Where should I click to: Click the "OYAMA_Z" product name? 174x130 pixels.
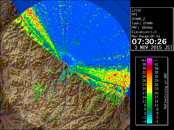[138, 19]
